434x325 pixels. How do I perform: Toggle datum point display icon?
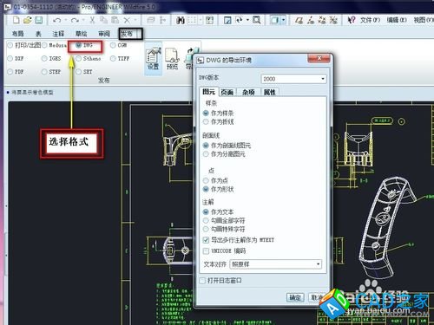point(322,20)
